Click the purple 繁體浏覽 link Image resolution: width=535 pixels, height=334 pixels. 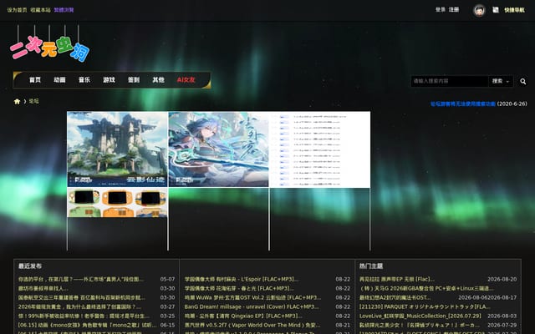64,10
